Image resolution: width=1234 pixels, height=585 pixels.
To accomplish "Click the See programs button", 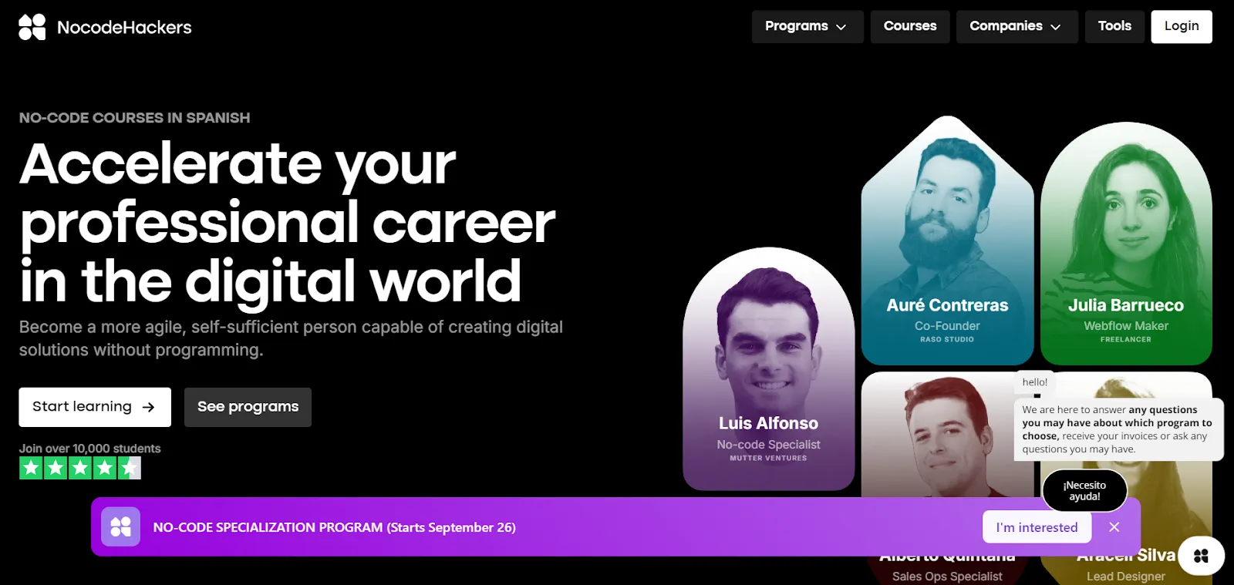I will pyautogui.click(x=248, y=407).
